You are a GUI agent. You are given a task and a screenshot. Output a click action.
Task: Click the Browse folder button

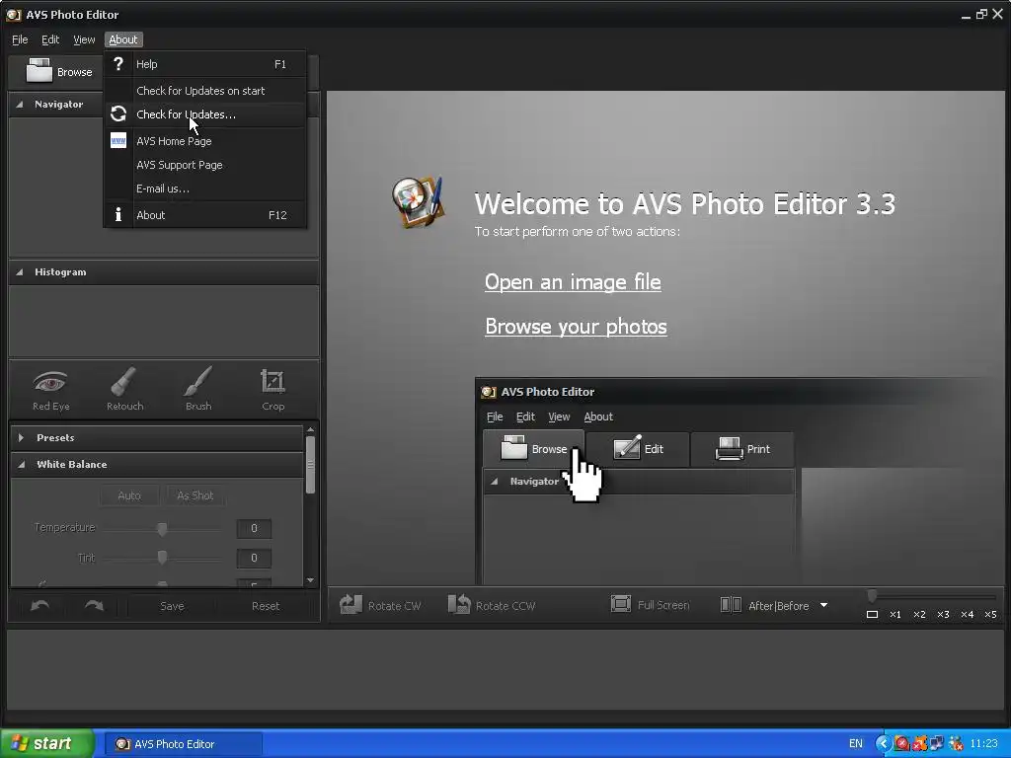pyautogui.click(x=58, y=71)
